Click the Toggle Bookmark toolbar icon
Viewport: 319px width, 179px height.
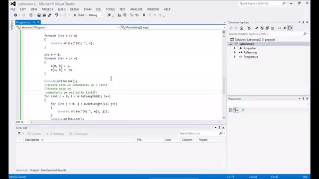tap(144, 15)
